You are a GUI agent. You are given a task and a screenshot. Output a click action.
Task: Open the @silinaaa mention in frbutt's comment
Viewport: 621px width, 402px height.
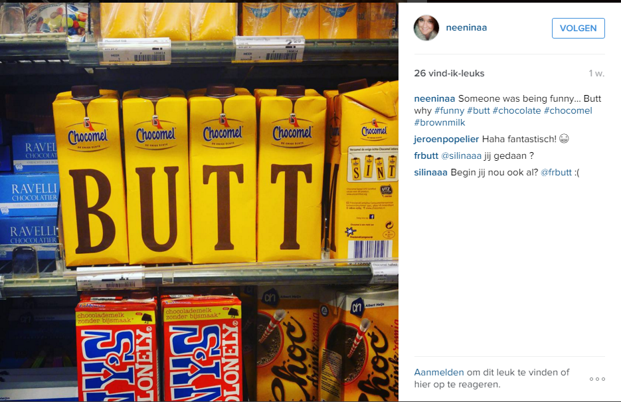coord(461,155)
